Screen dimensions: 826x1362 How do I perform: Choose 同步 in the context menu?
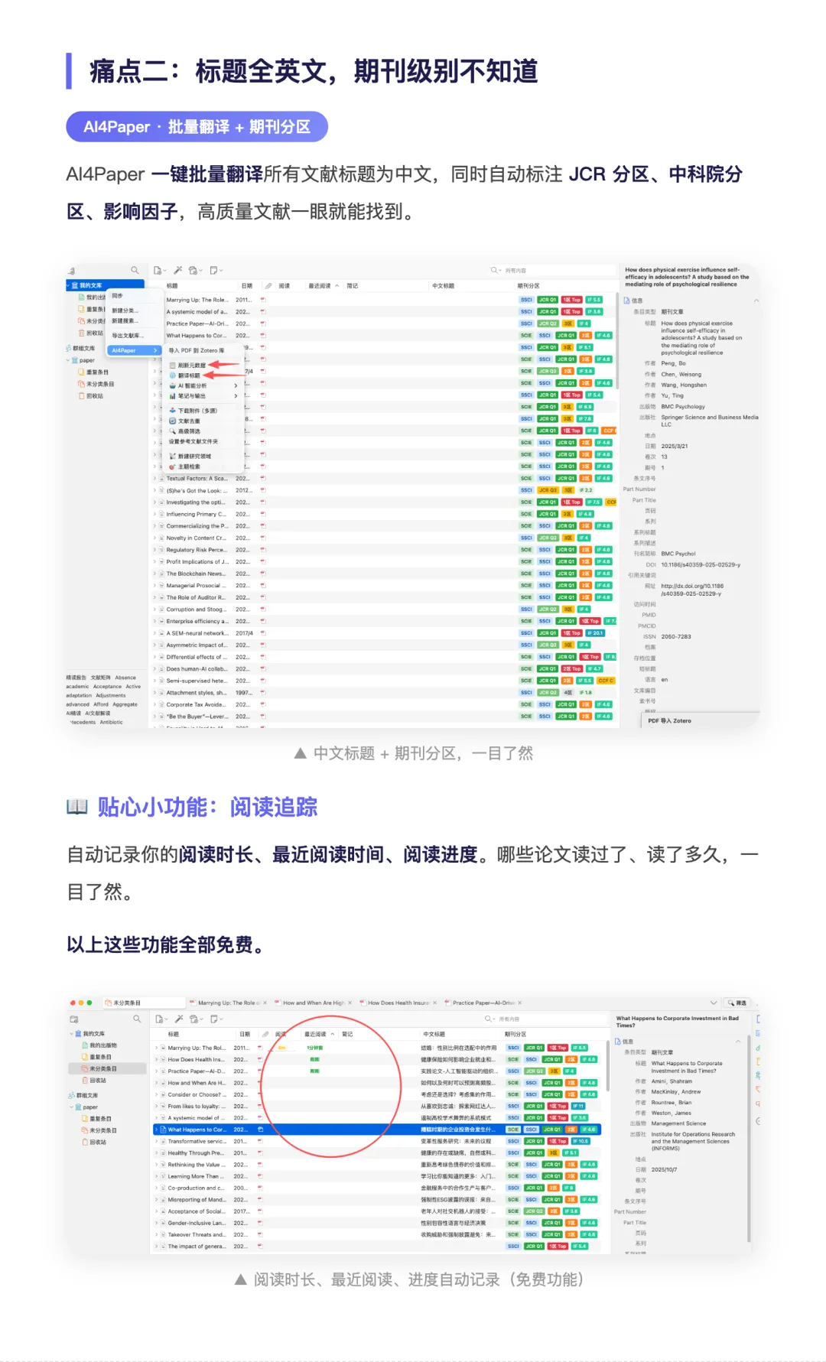(x=117, y=295)
